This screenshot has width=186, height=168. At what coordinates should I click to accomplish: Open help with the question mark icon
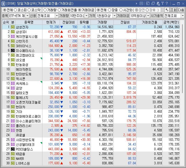coord(167,3)
